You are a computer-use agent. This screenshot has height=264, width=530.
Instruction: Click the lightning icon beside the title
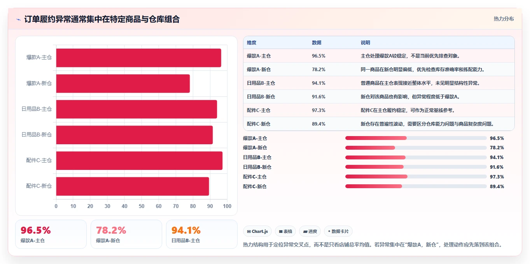18,19
